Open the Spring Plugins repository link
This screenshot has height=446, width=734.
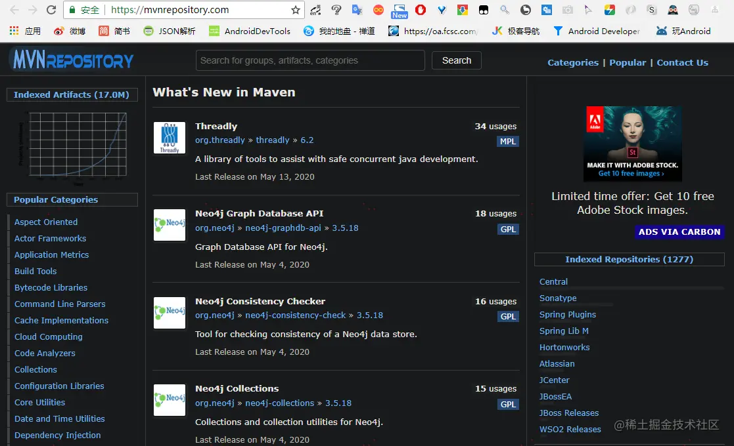coord(568,314)
